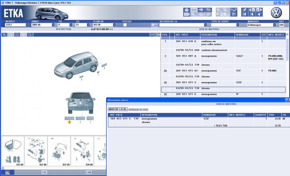Select the 837-60 thumbnail
The width and height of the screenshot is (290, 176).
pos(59,151)
